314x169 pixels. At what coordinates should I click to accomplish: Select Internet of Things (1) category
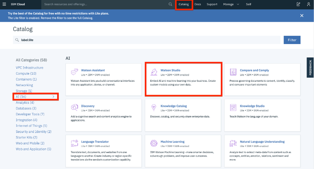[x=31, y=126]
